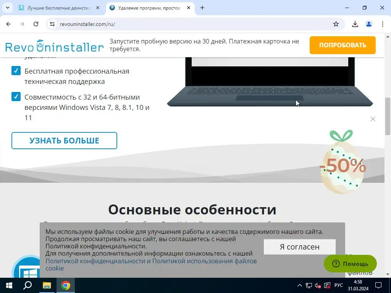Show hidden system tray icons

(300, 285)
